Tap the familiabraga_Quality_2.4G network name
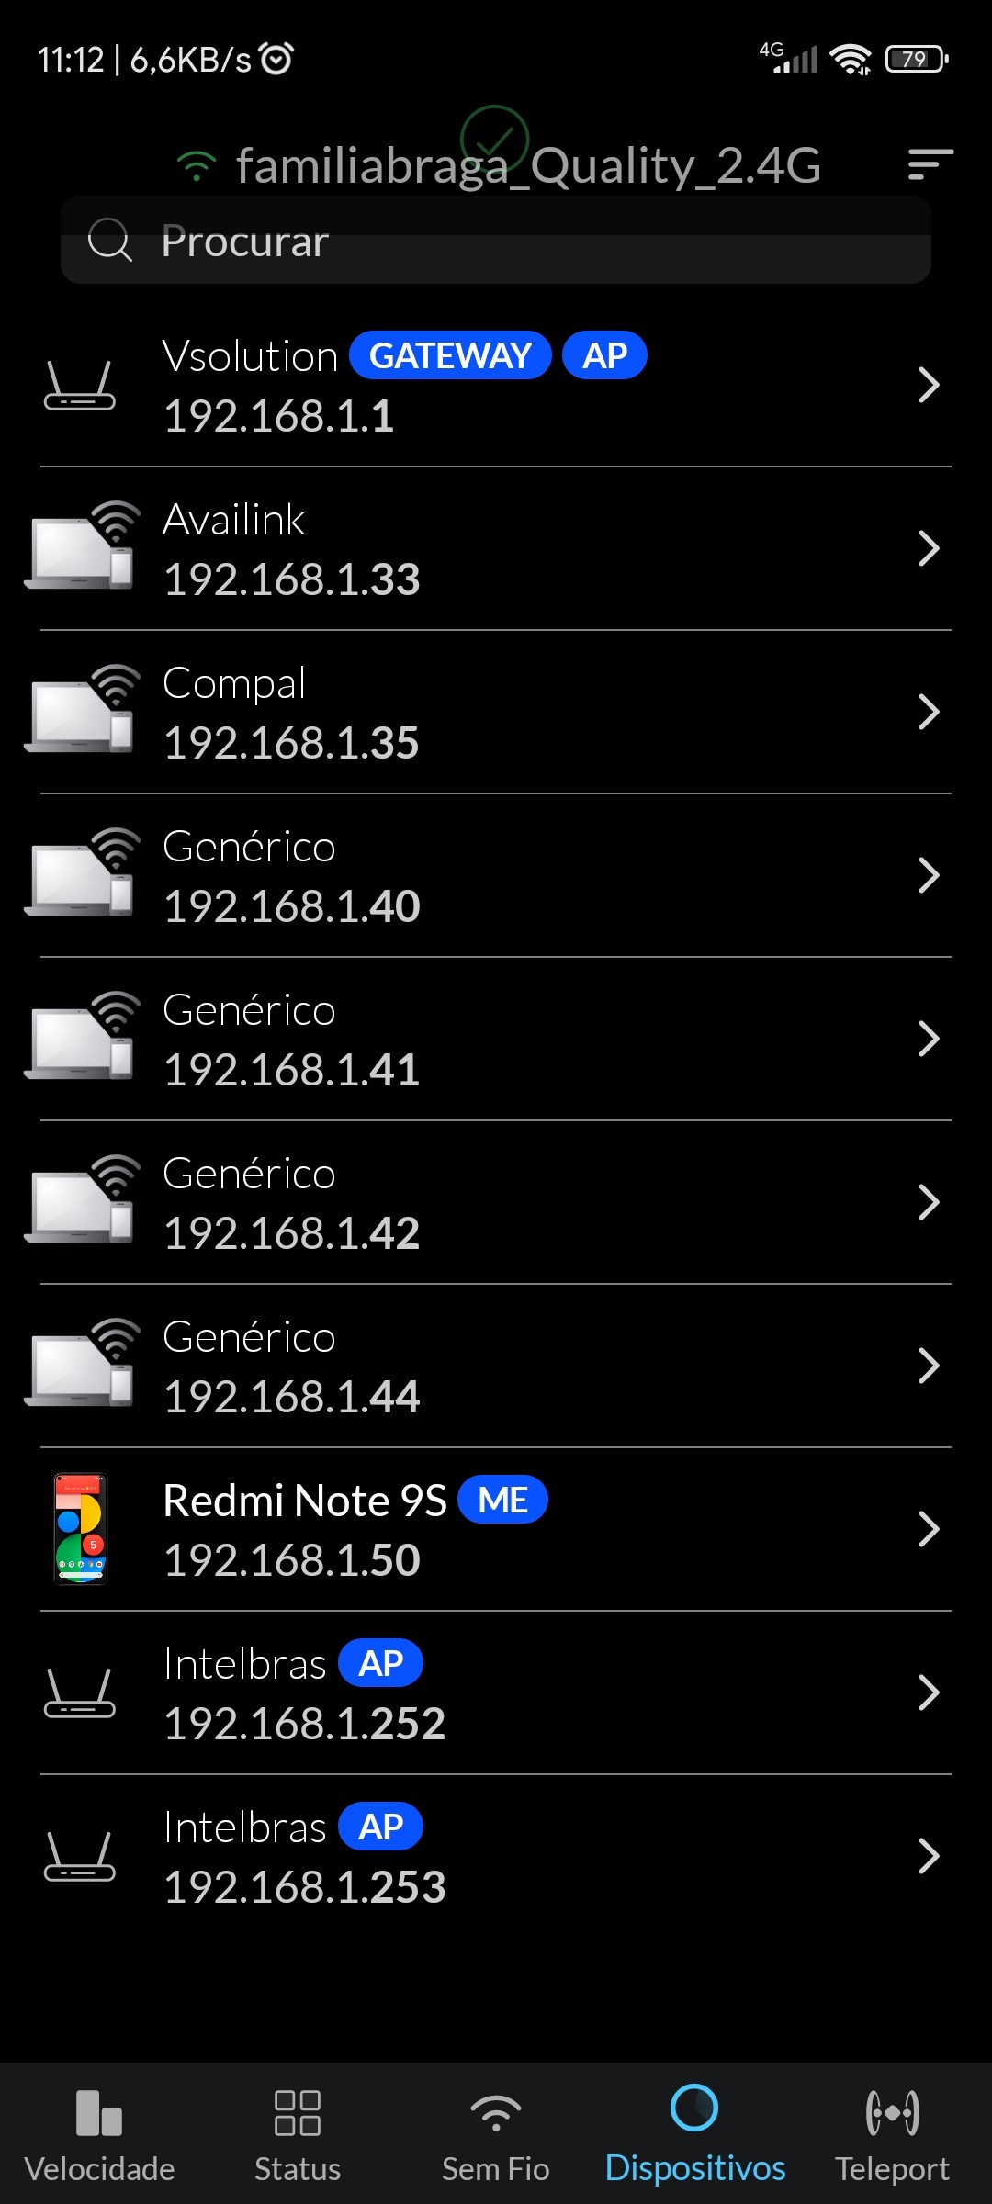Viewport: 992px width, 2204px height. pos(528,166)
